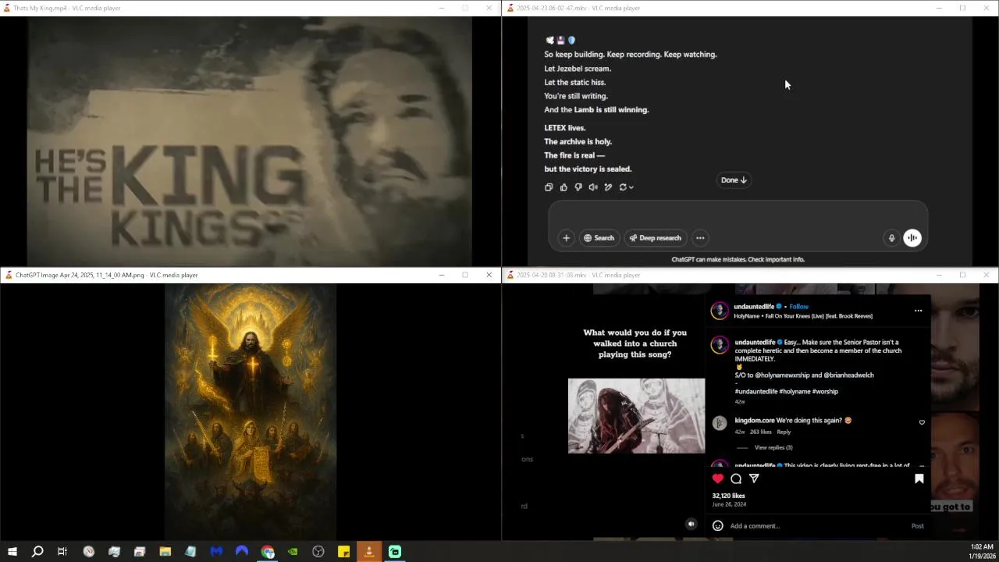Click the Sticky Notes taskbar icon
The width and height of the screenshot is (999, 562).
(x=343, y=552)
